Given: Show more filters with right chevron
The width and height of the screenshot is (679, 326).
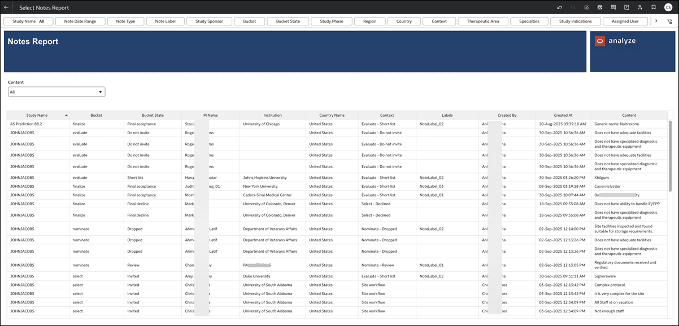Looking at the screenshot, I should (x=656, y=21).
